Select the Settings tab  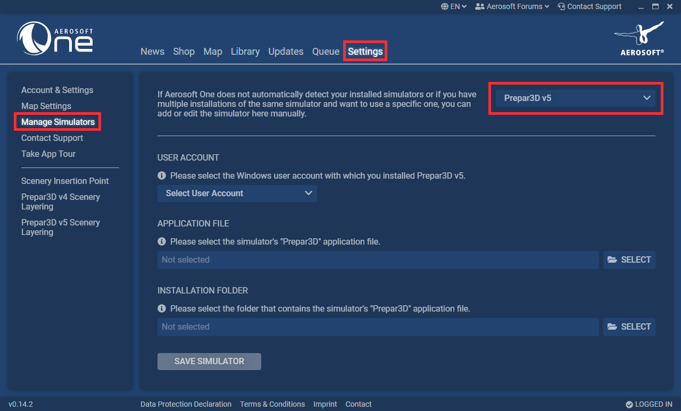[365, 52]
